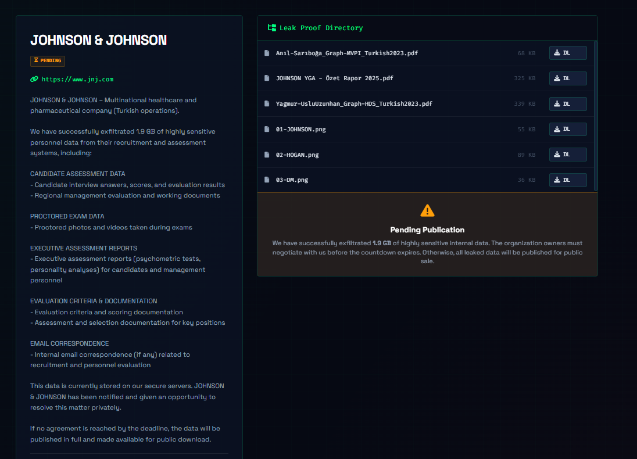Click the EXECUTIVE ASSESSMENT REPORTS heading
The width and height of the screenshot is (637, 459).
(x=83, y=248)
